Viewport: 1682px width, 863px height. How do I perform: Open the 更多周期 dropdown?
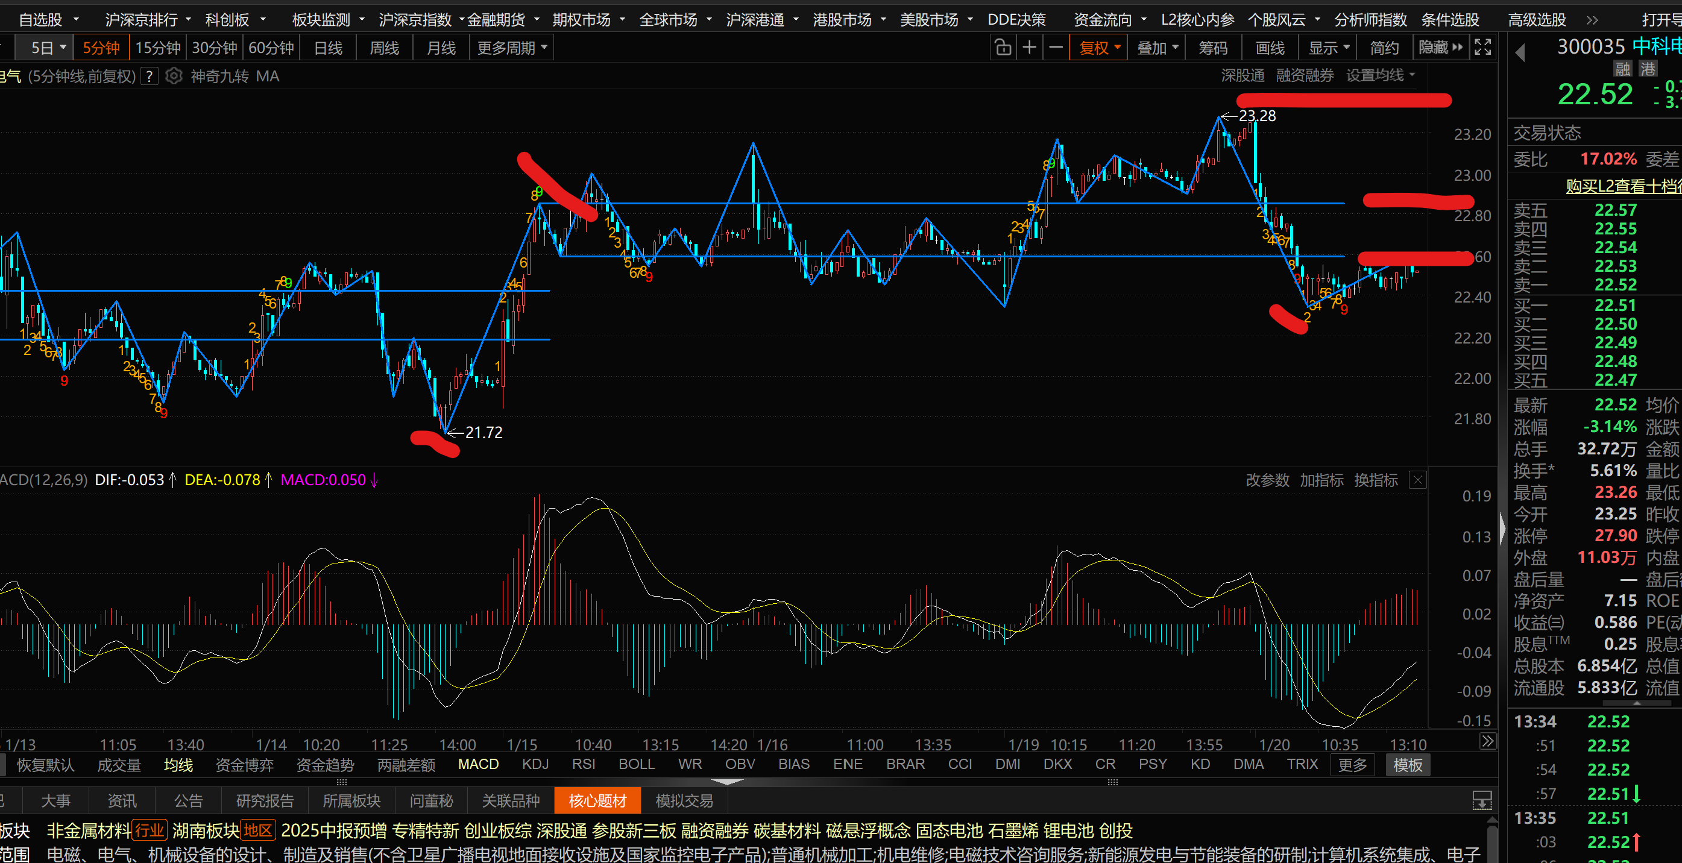[512, 48]
